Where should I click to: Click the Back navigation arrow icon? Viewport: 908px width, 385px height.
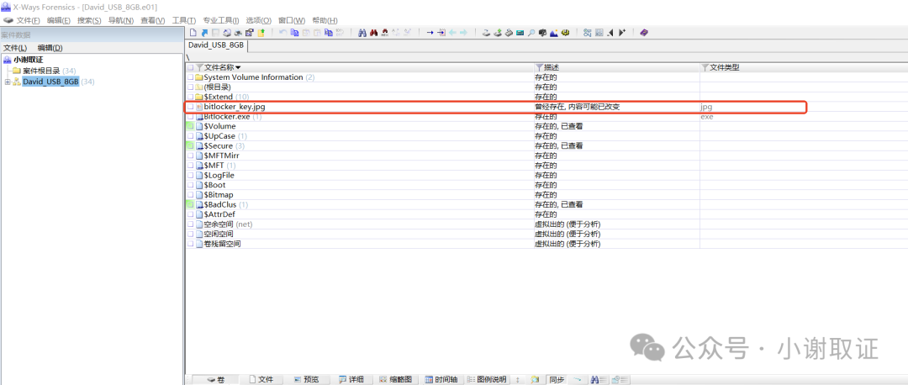point(452,33)
